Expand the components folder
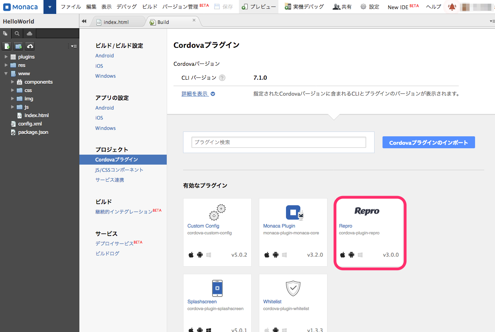This screenshot has height=332, width=495. click(12, 82)
